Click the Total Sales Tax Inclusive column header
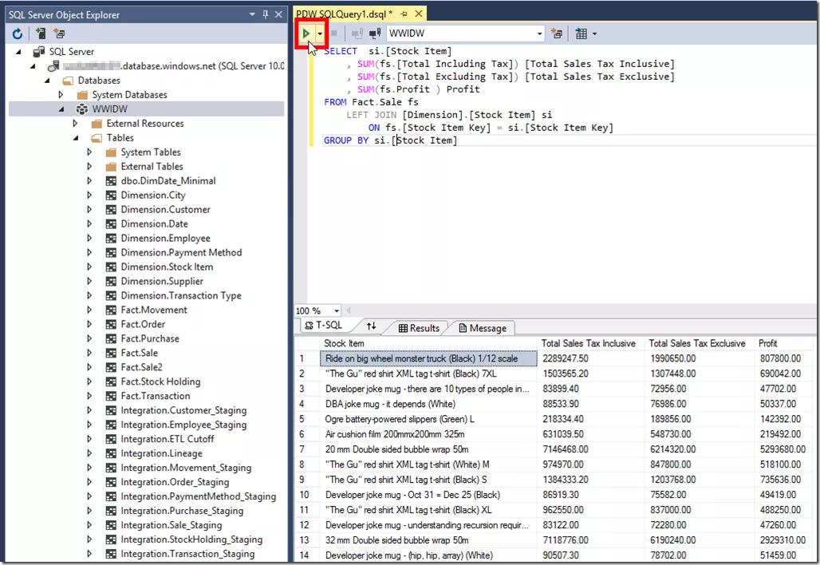 (591, 343)
